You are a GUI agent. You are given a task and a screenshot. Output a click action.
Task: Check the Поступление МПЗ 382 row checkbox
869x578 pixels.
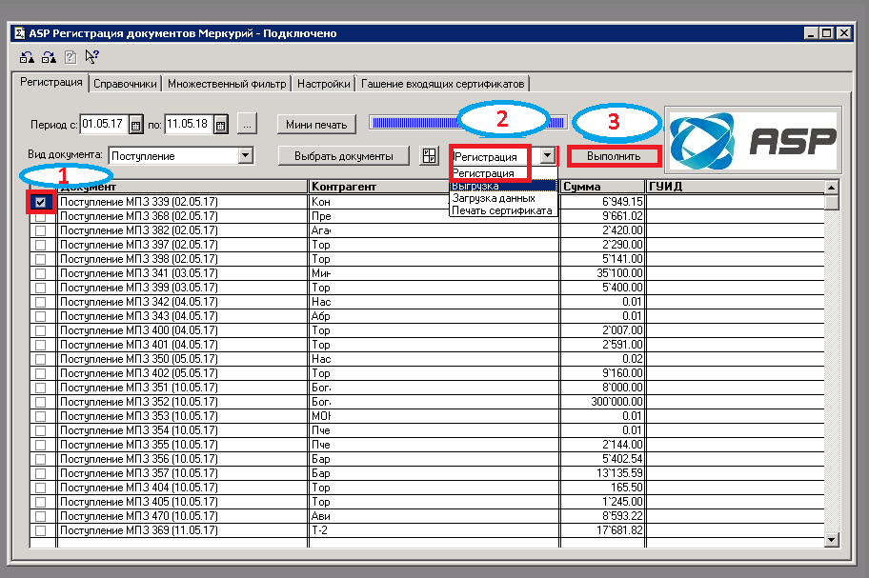point(40,230)
